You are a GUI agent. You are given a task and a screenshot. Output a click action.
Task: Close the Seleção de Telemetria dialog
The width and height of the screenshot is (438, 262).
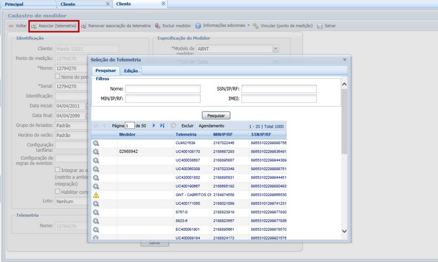pos(344,60)
